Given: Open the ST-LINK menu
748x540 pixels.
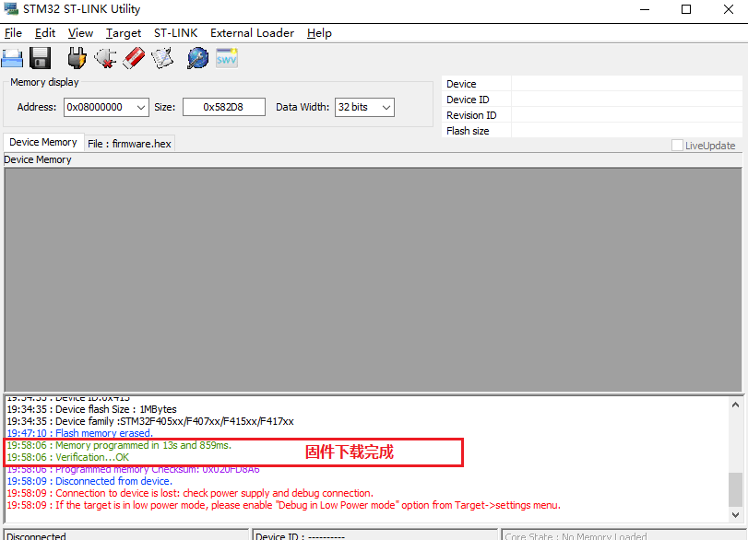Looking at the screenshot, I should pos(175,33).
